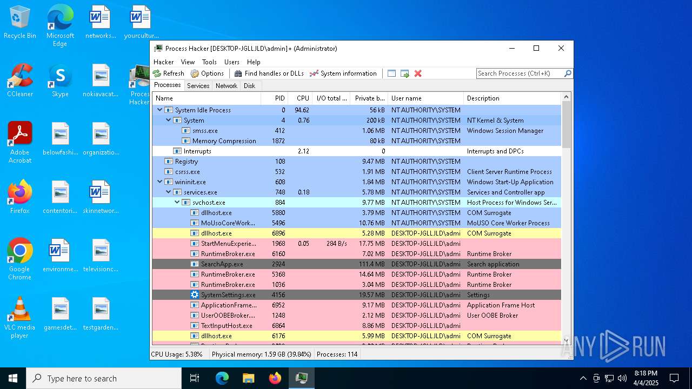The image size is (692, 389).
Task: Click SystemSettings.exe gear process icon
Action: (x=195, y=295)
